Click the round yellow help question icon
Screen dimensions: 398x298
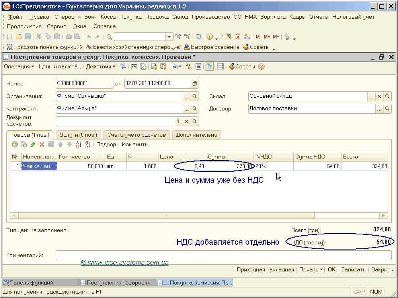click(x=261, y=67)
